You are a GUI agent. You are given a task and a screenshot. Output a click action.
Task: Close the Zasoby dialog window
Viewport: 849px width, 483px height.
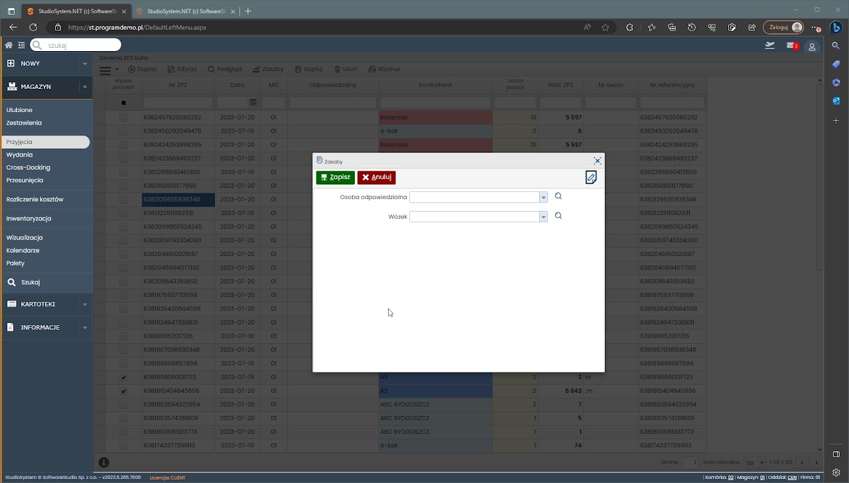(x=597, y=161)
